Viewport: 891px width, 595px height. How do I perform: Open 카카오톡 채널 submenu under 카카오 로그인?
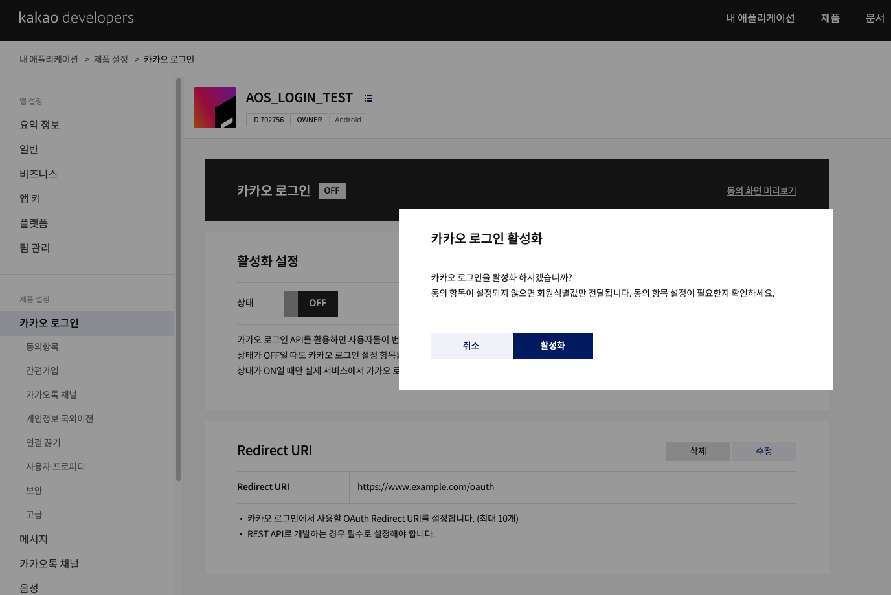coord(51,395)
